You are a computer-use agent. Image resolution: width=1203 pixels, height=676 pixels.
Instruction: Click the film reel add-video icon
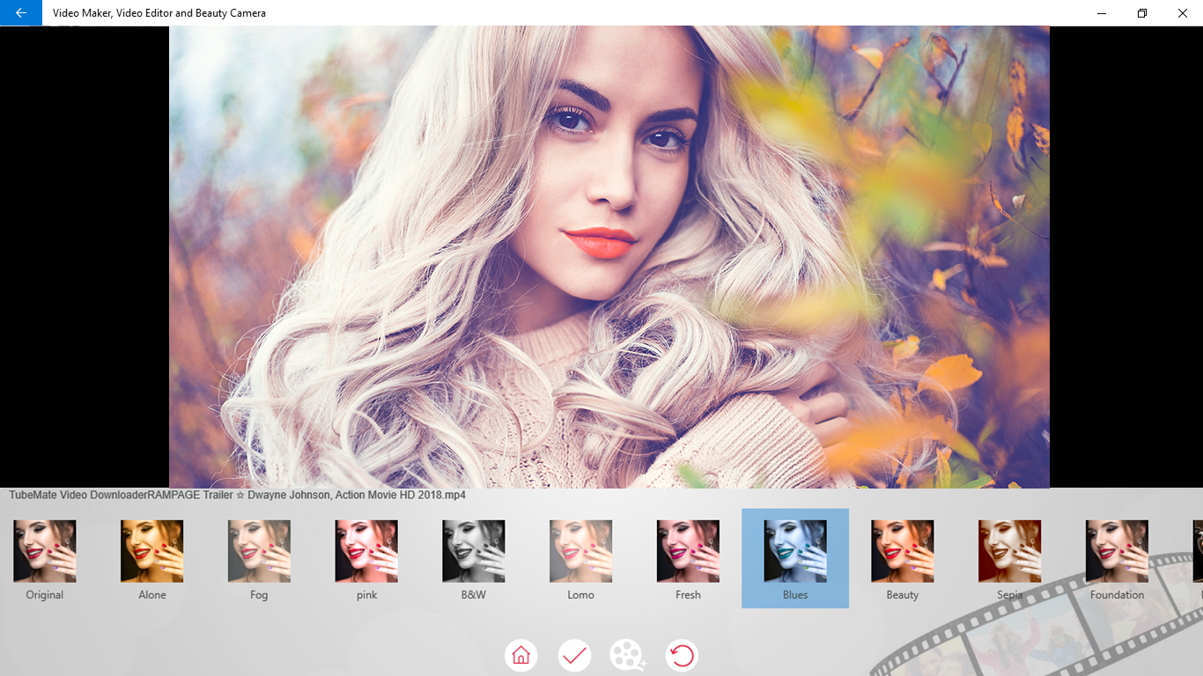click(x=628, y=655)
